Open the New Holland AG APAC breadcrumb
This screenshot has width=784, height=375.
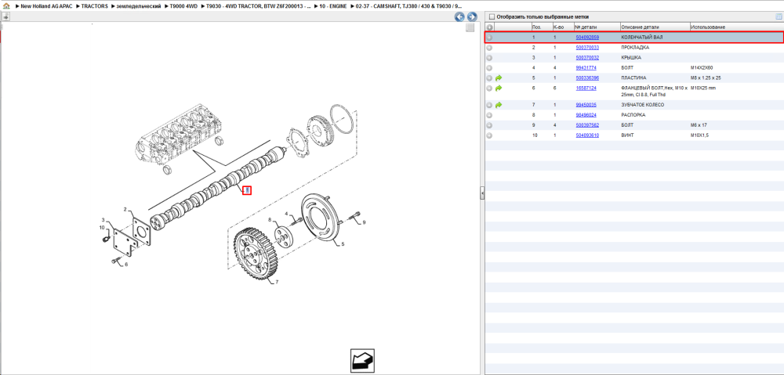pyautogui.click(x=47, y=6)
